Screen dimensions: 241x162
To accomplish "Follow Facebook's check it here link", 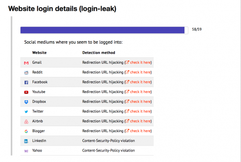I will pyautogui.click(x=138, y=82).
